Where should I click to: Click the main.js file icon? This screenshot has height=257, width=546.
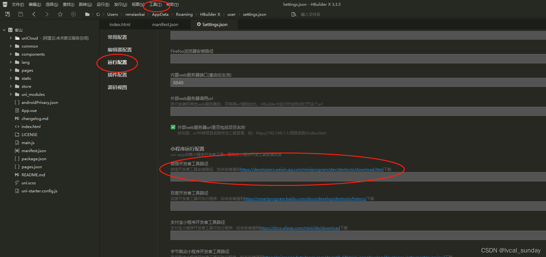(x=17, y=142)
